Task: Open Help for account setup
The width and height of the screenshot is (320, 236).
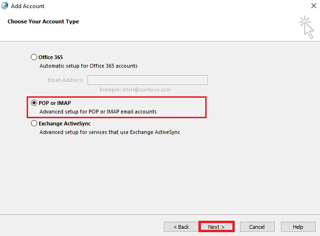Action: [298, 227]
